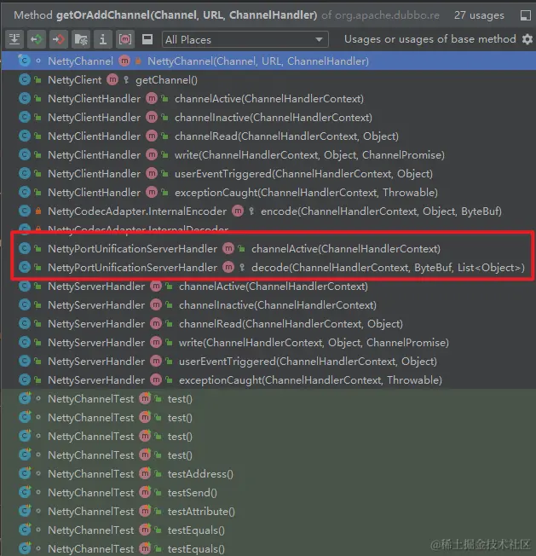Viewport: 536px width, 556px height.
Task: Click the class icon on NettyChannel row
Action: [24, 61]
